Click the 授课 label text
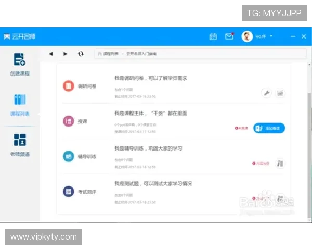The height and width of the screenshot is (250, 312). point(82,121)
